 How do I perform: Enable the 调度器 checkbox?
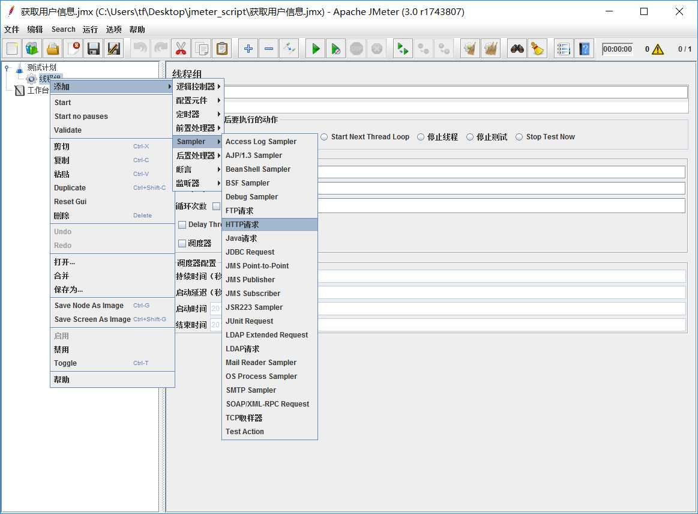[x=182, y=244]
